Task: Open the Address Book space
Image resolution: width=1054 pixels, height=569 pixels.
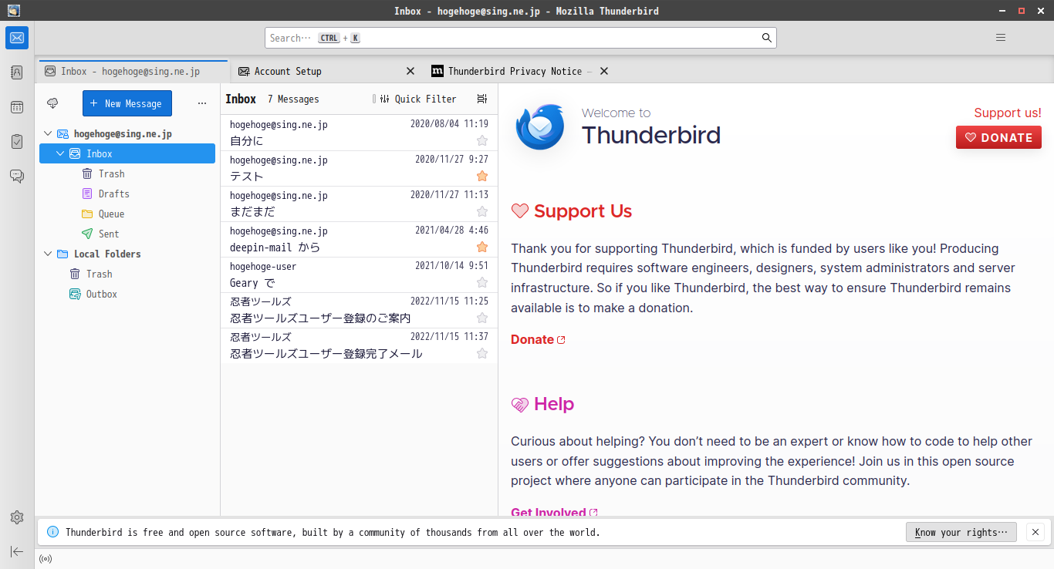Action: pyautogui.click(x=17, y=72)
